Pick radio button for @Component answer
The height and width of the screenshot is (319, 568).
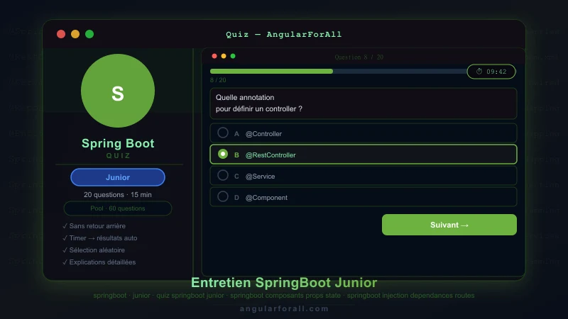point(223,197)
